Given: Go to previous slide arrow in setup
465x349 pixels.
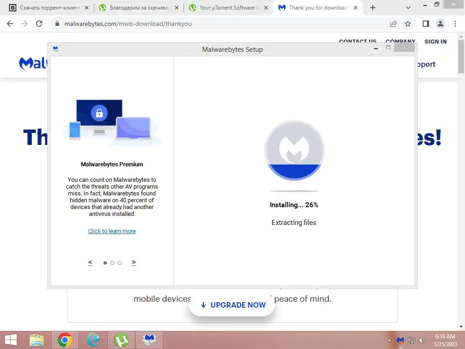Looking at the screenshot, I should click(90, 263).
